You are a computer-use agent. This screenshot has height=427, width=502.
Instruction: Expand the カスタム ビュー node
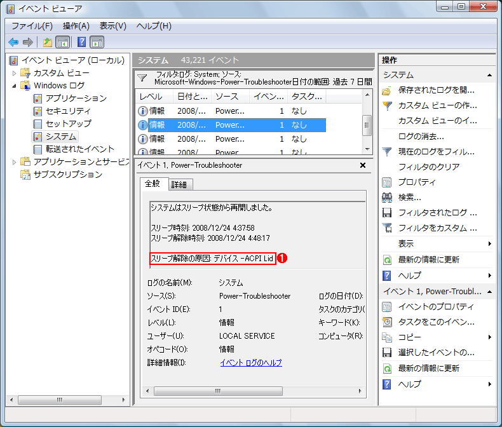(x=14, y=73)
